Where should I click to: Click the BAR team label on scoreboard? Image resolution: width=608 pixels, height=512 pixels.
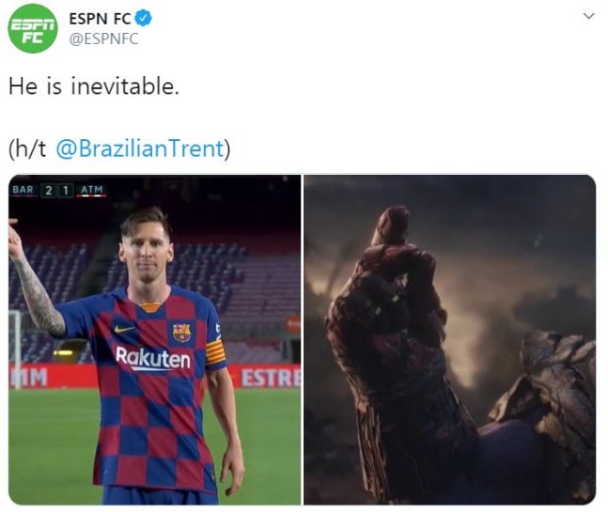coord(23,190)
